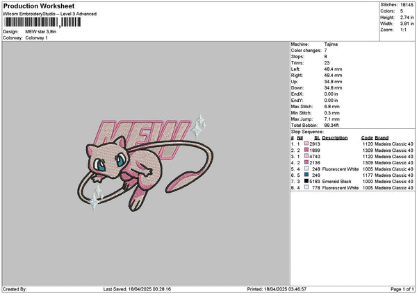Screen dimensions: 417x294
Task: Click the Mew embroidery design preview
Action: [145, 163]
